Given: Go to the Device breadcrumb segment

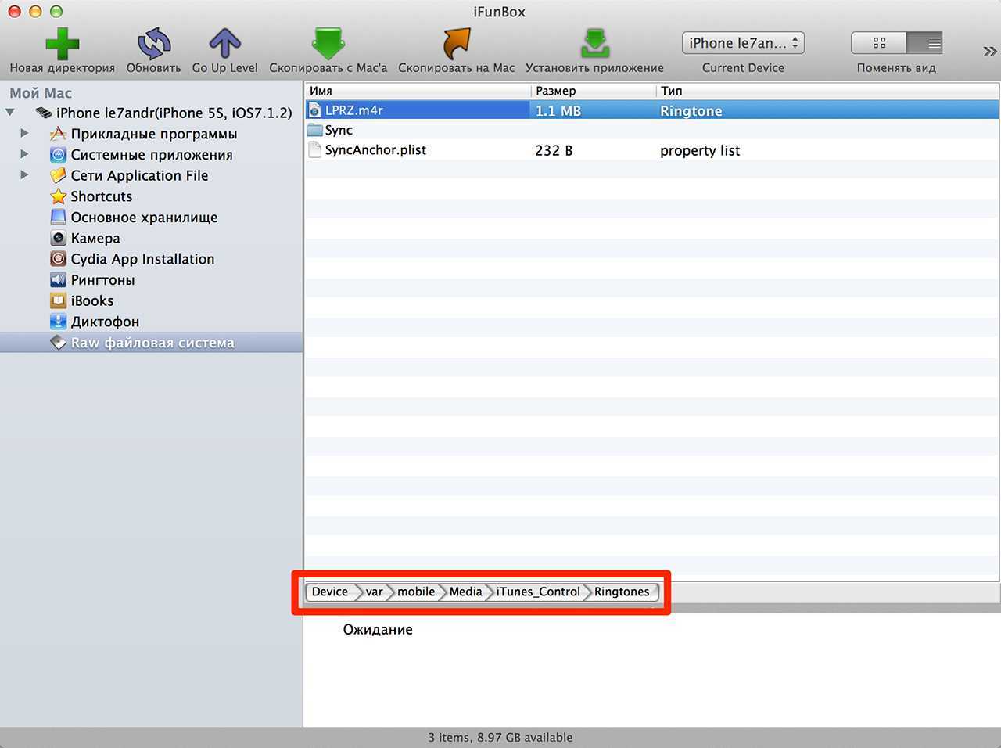Looking at the screenshot, I should pos(330,592).
